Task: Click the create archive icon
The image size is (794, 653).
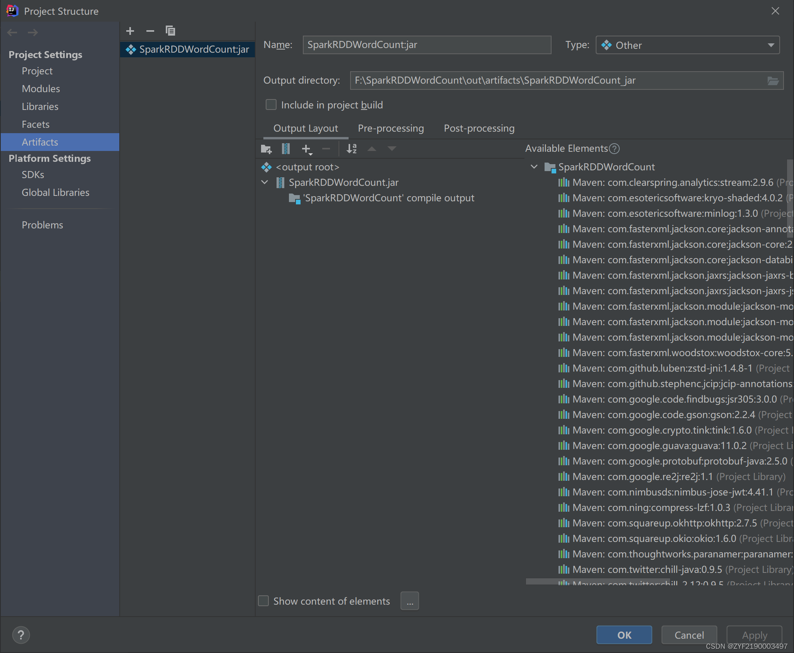Action: (x=286, y=149)
